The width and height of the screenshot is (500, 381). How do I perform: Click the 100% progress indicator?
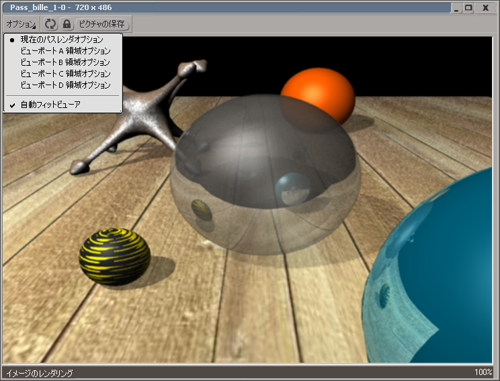click(483, 372)
